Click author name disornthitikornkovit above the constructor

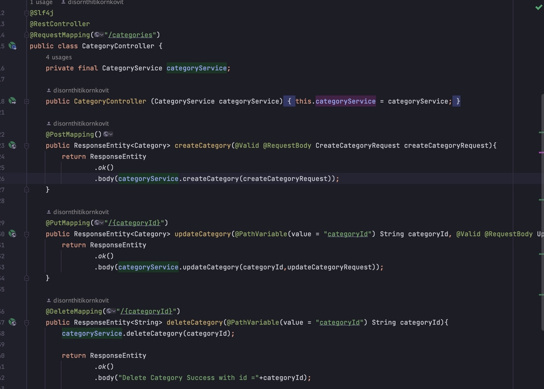[81, 90]
